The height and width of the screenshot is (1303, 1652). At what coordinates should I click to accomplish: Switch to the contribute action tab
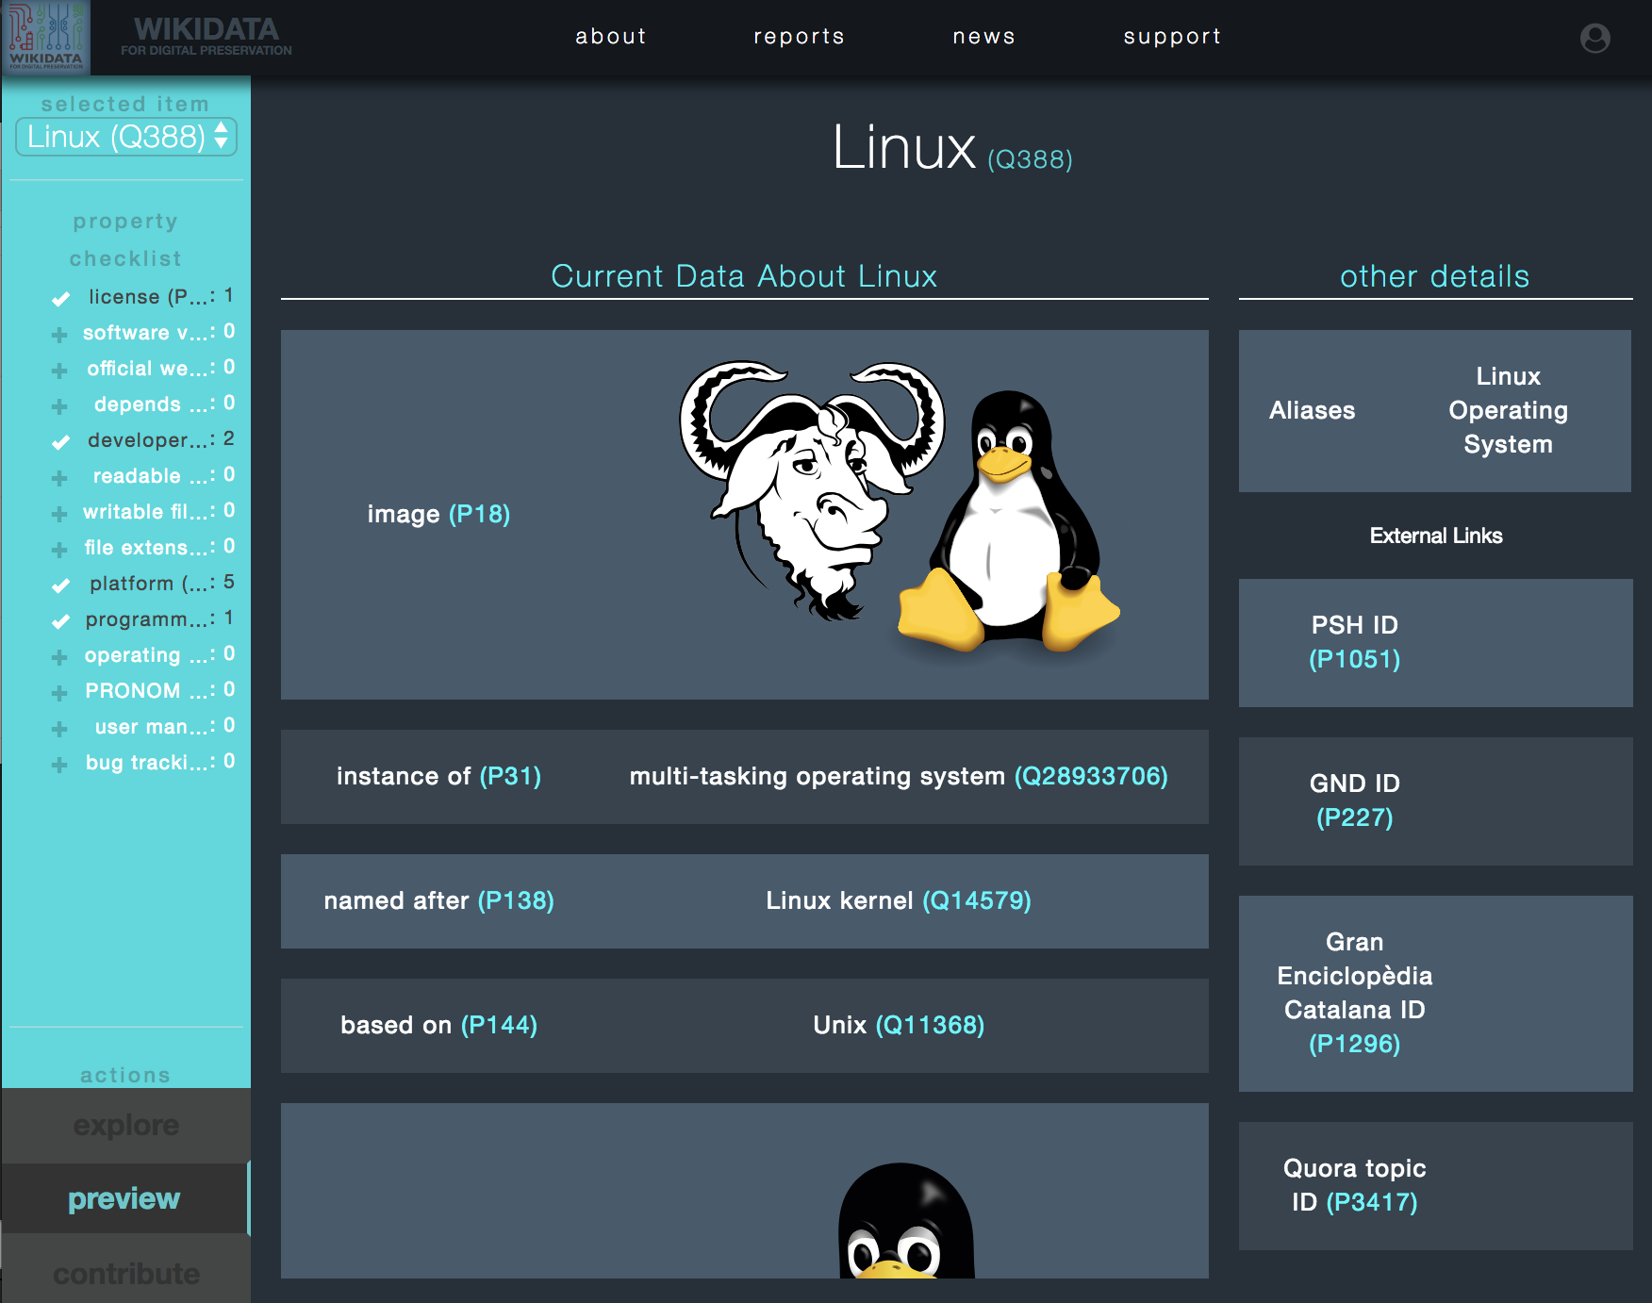(x=126, y=1272)
